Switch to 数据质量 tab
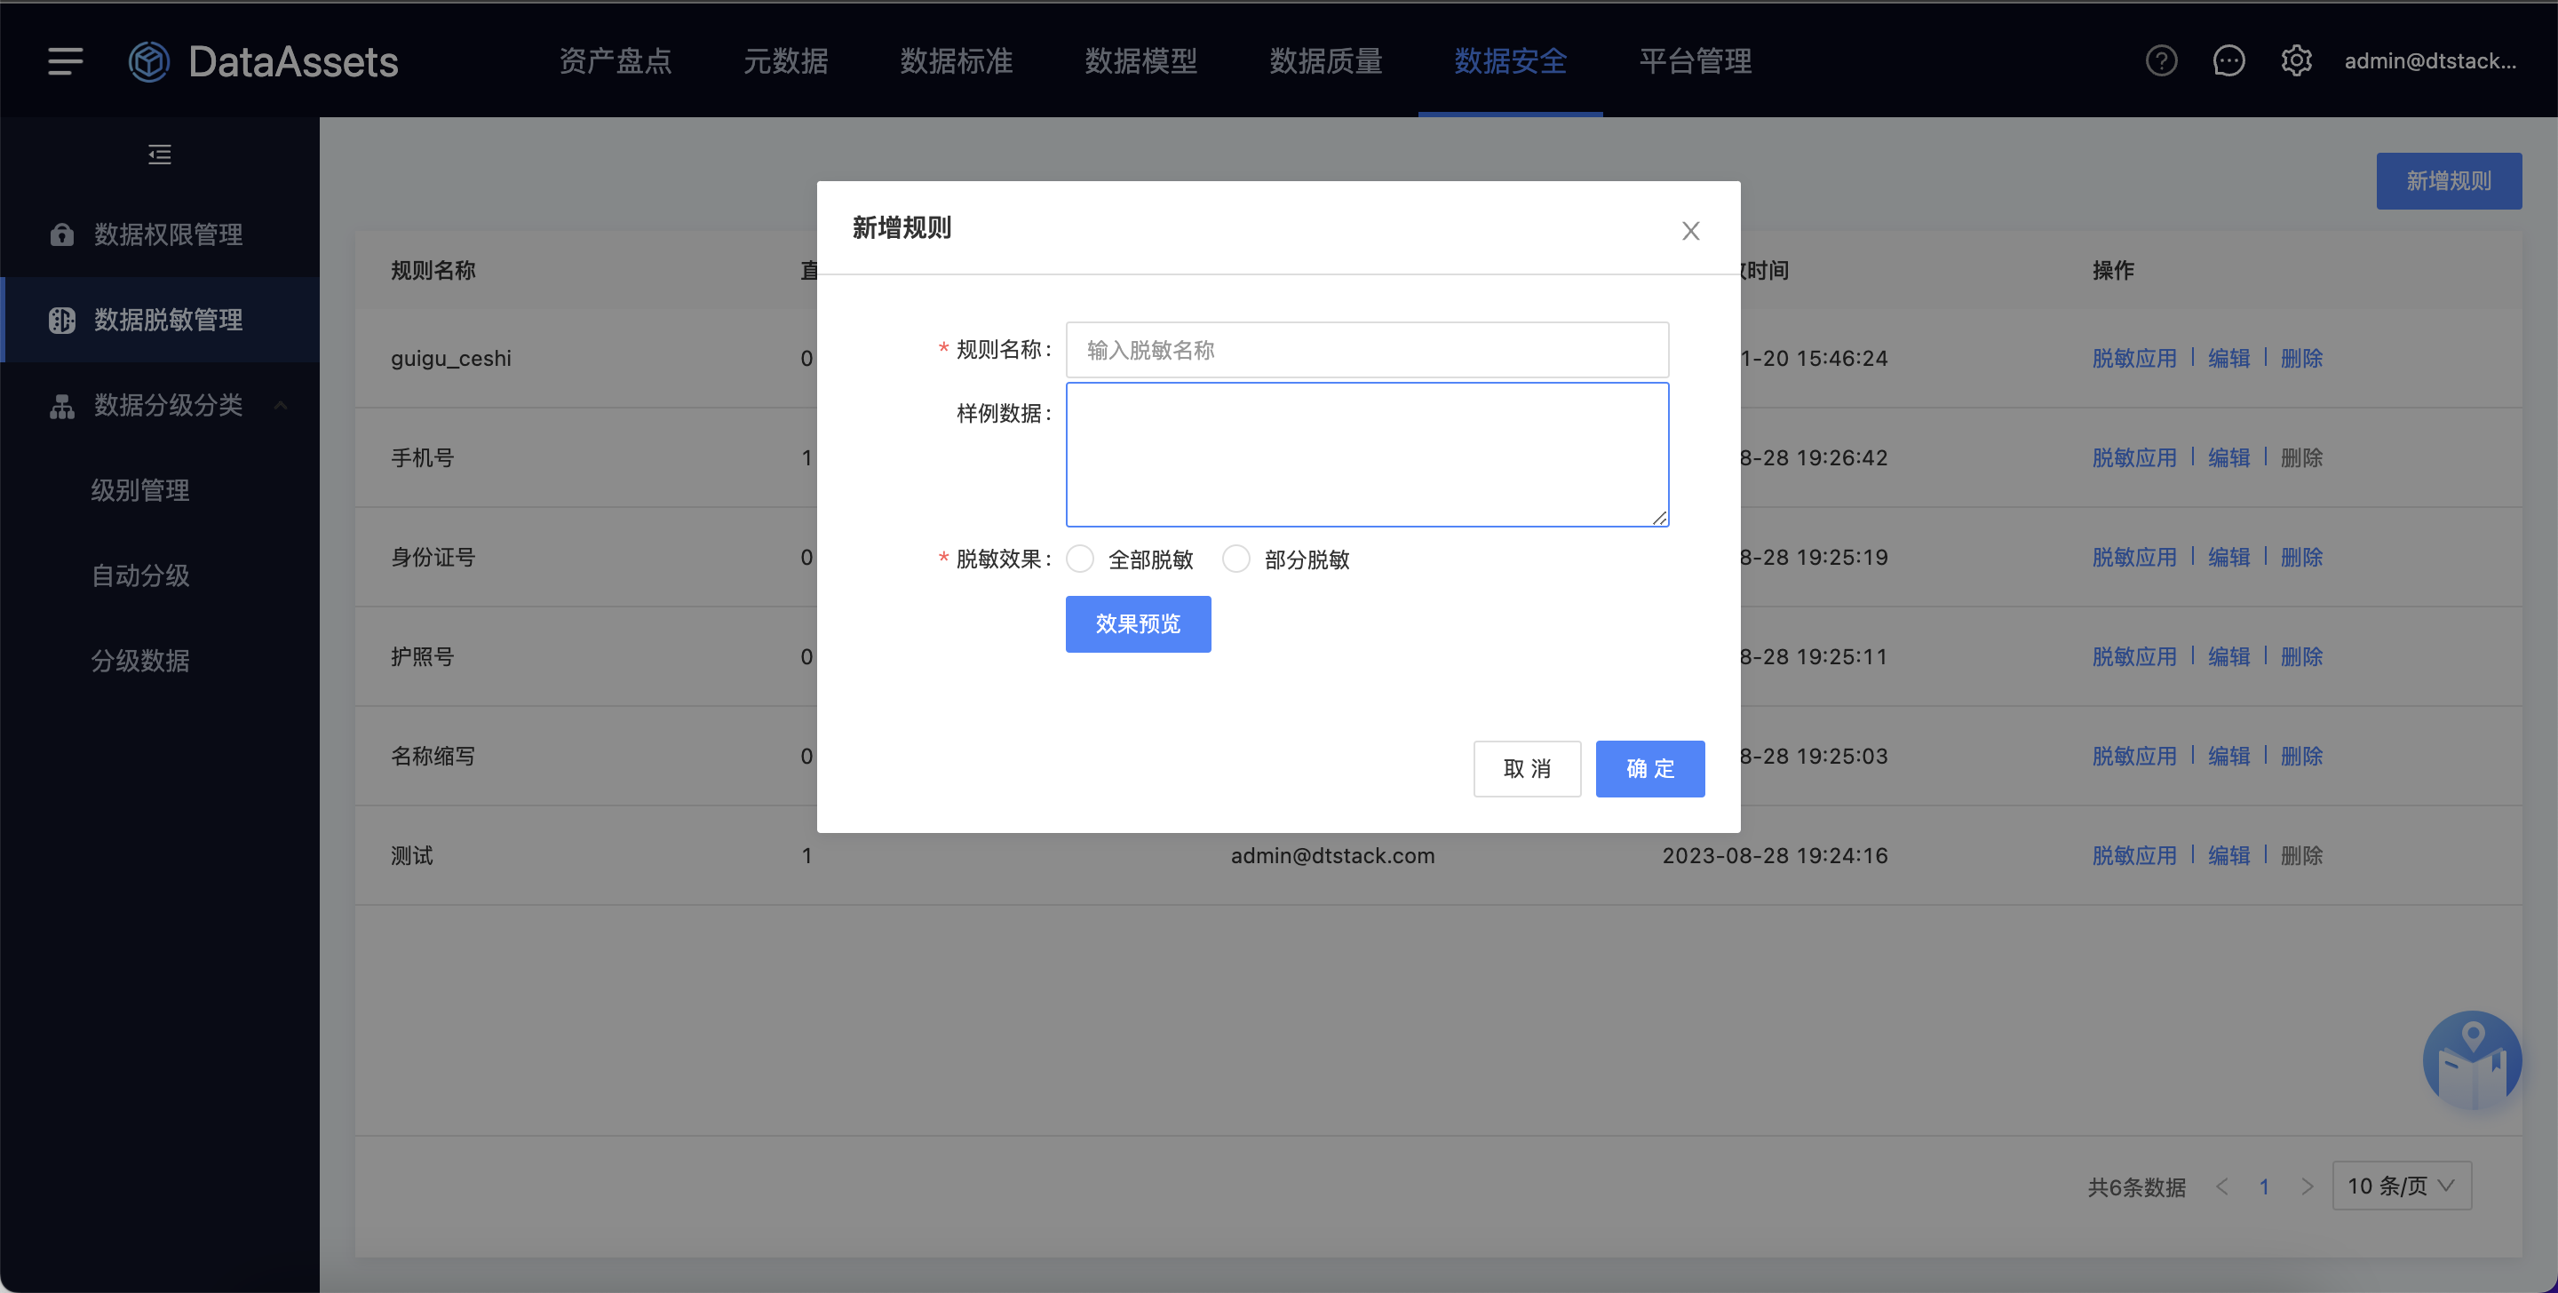Screen dimensions: 2558x1293 [1326, 61]
